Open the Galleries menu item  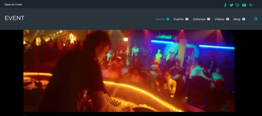point(199,19)
